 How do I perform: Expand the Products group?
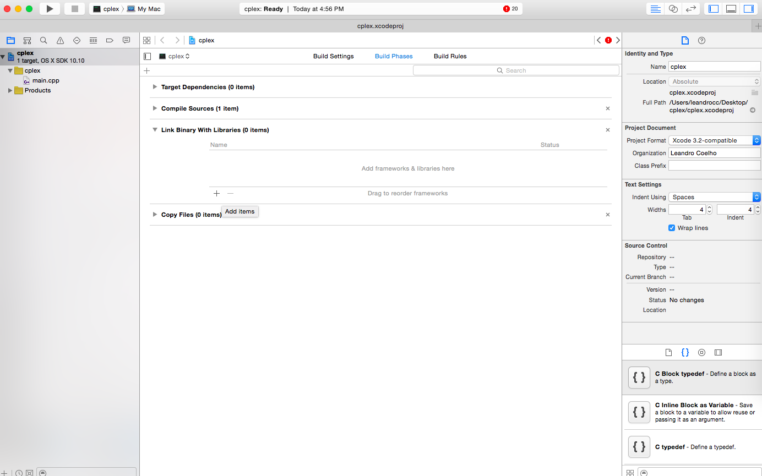(x=10, y=90)
